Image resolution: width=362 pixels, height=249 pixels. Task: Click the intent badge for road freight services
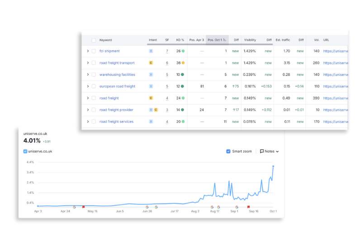click(151, 122)
